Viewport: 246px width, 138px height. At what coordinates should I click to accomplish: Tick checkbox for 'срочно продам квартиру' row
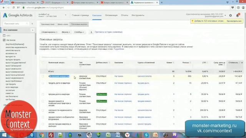[x=43, y=124]
